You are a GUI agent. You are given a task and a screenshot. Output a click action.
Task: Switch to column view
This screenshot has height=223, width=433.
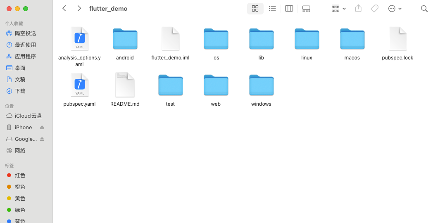coord(289,9)
